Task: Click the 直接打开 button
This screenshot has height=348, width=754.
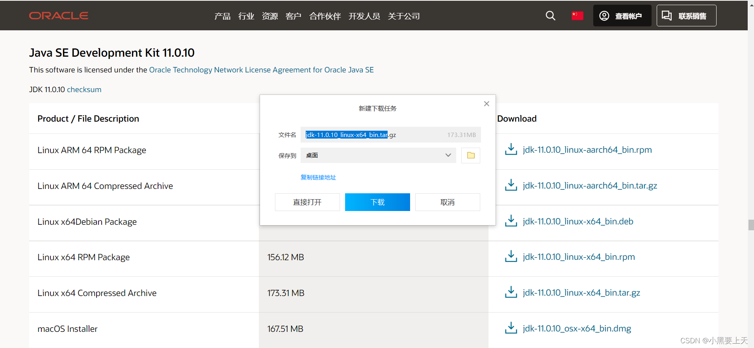Action: tap(307, 202)
